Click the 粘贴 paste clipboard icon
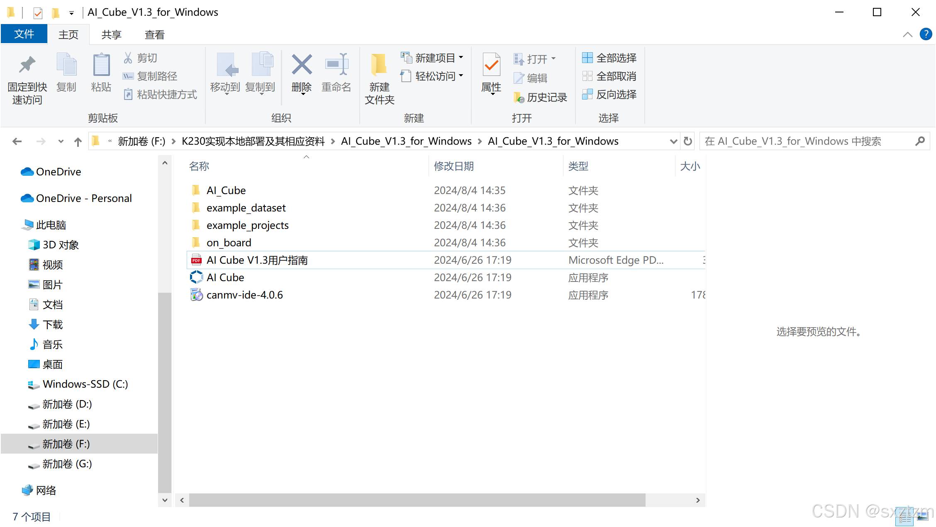The image size is (936, 527). (101, 65)
